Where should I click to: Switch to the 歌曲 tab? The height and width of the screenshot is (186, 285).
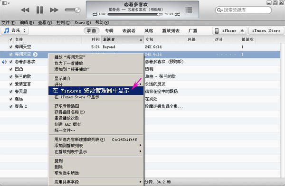pyautogui.click(x=91, y=31)
